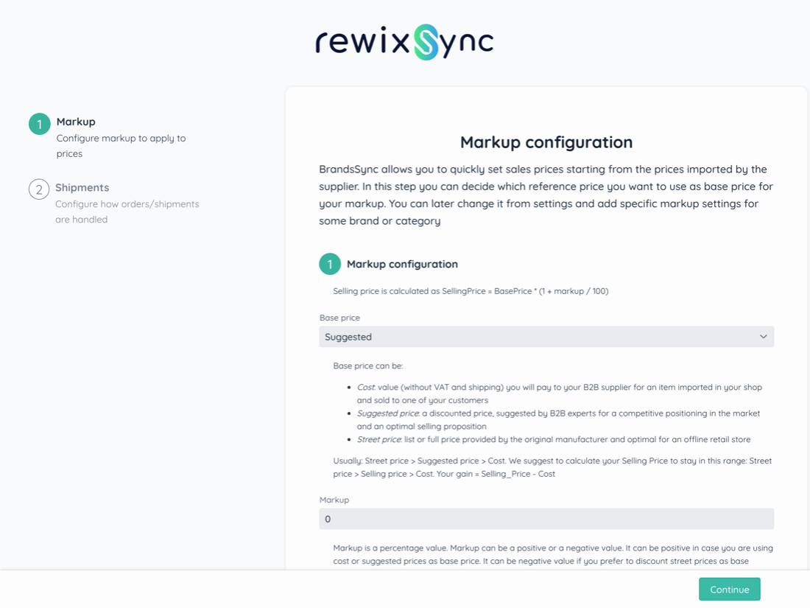Click the sidebar step 1 green circle
810x608 pixels.
[x=40, y=124]
